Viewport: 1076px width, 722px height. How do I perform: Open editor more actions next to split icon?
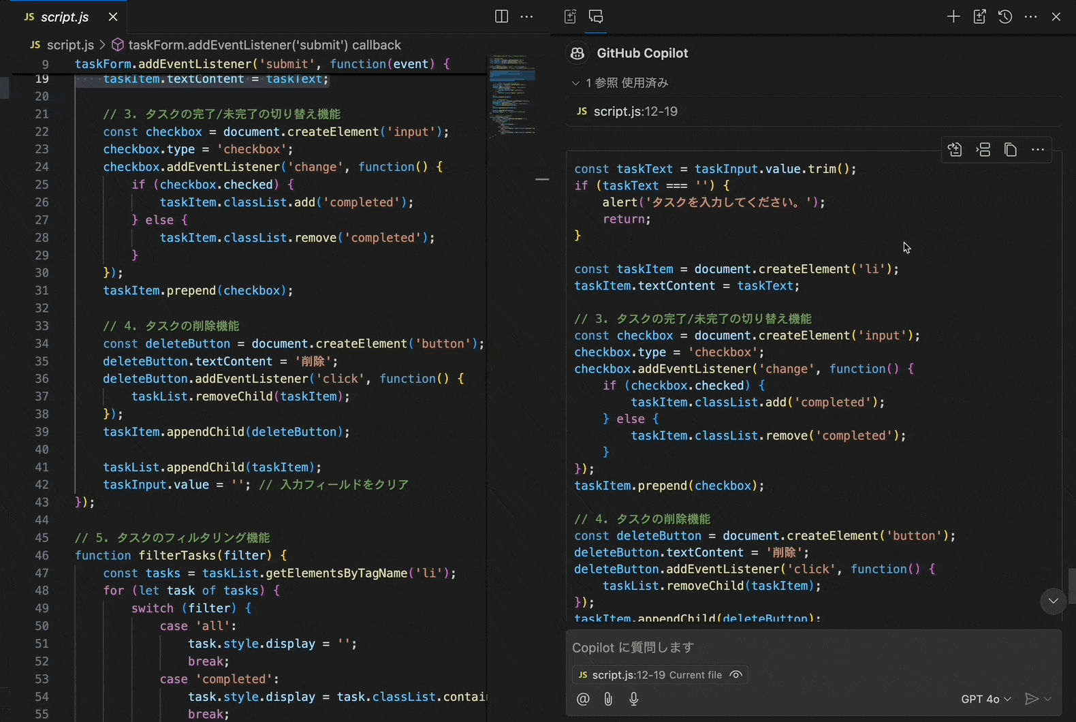526,16
